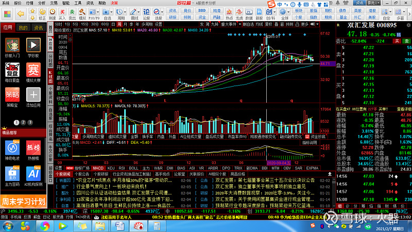Image resolution: width=412 pixels, height=232 pixels.
Task: Open the 数据 data icon
Action: tap(249, 14)
